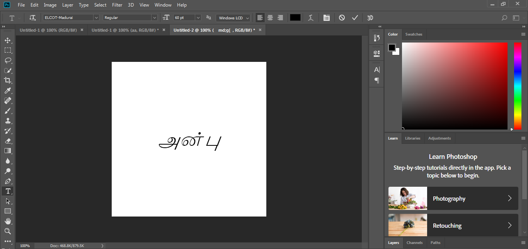528x249 pixels.
Task: Open the History panel icon
Action: click(x=376, y=38)
